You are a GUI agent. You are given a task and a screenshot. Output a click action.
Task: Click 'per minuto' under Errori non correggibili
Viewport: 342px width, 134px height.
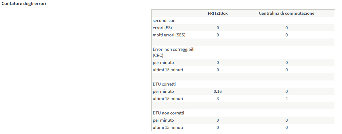[x=163, y=63]
